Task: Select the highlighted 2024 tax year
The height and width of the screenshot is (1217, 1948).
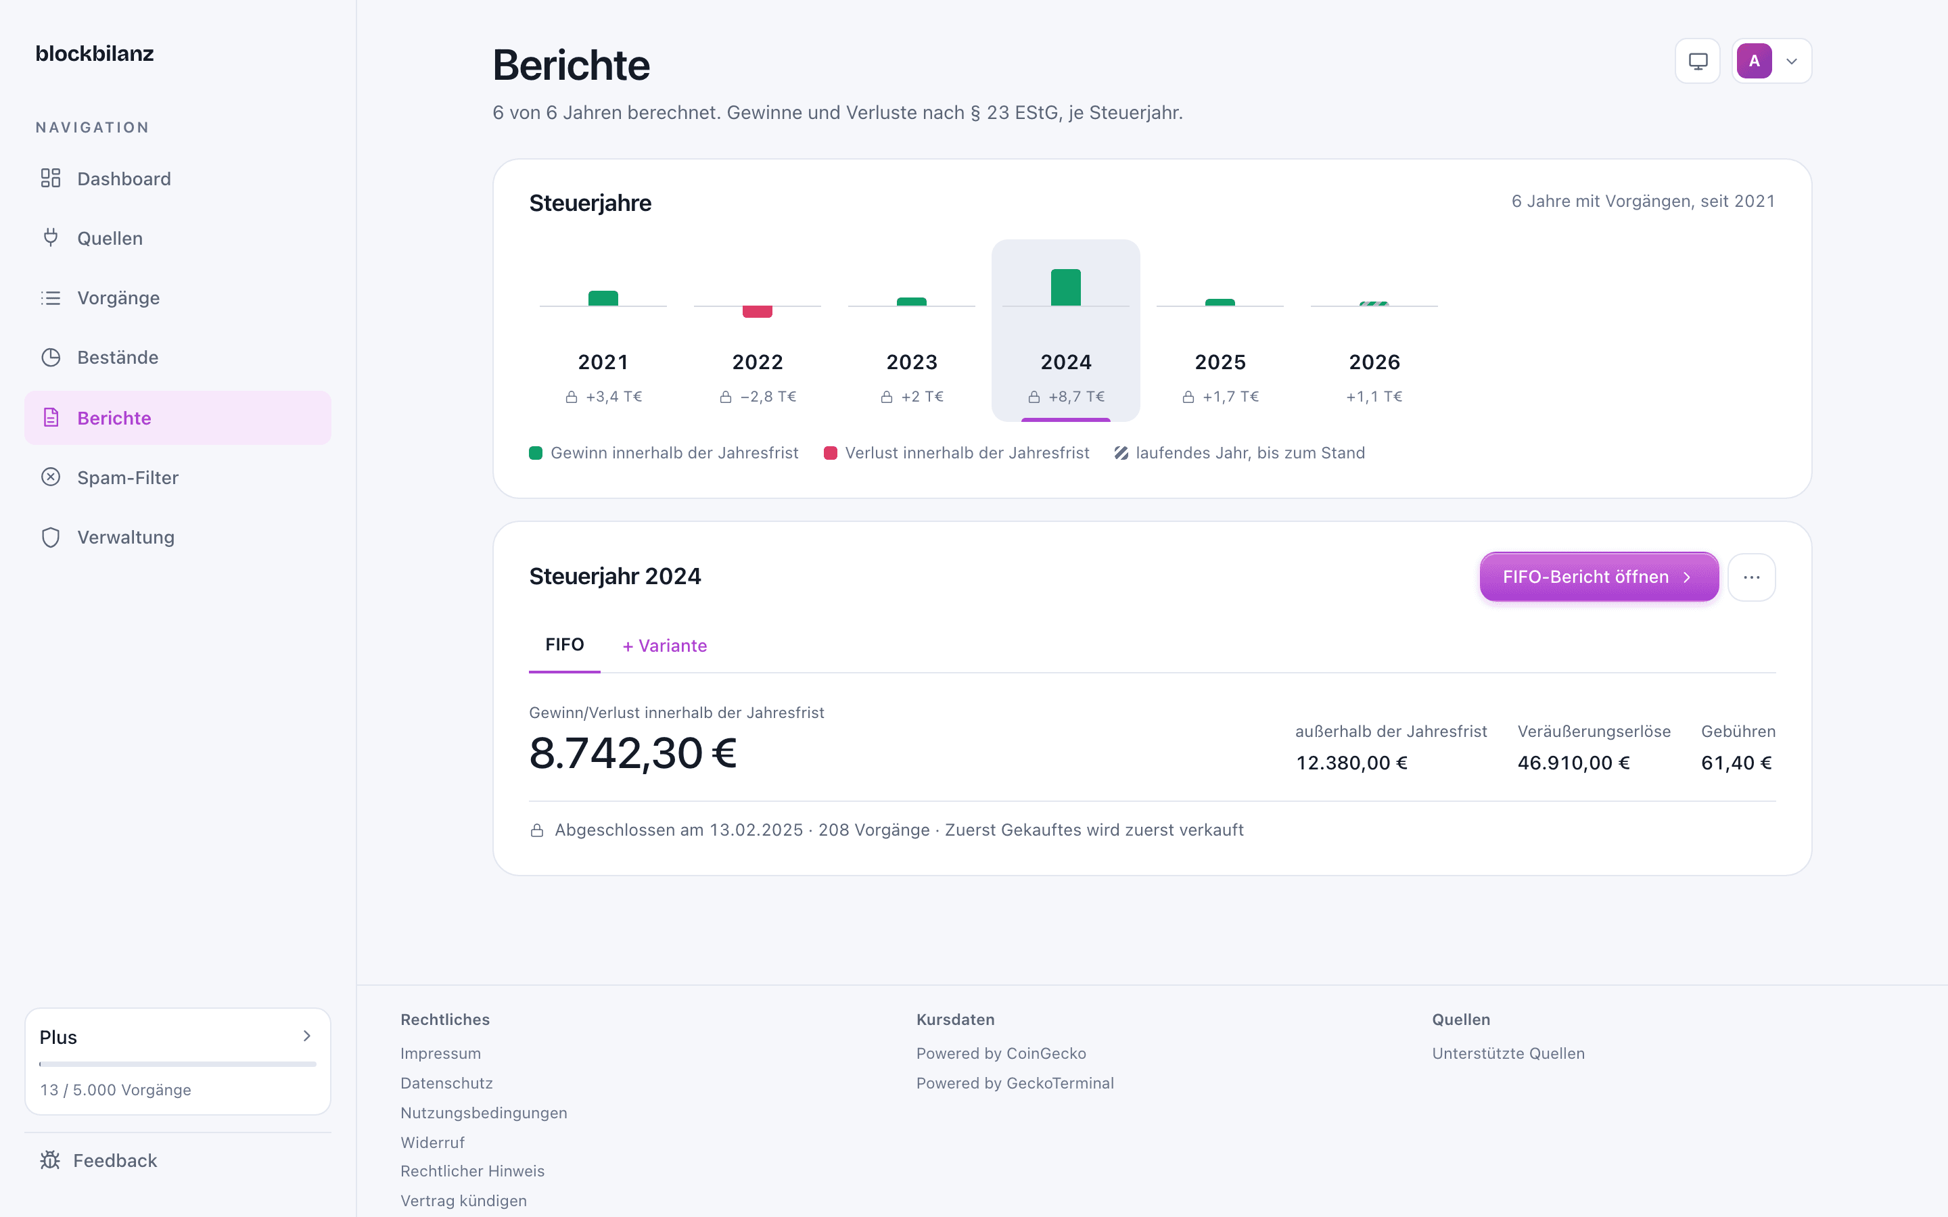Action: tap(1066, 330)
